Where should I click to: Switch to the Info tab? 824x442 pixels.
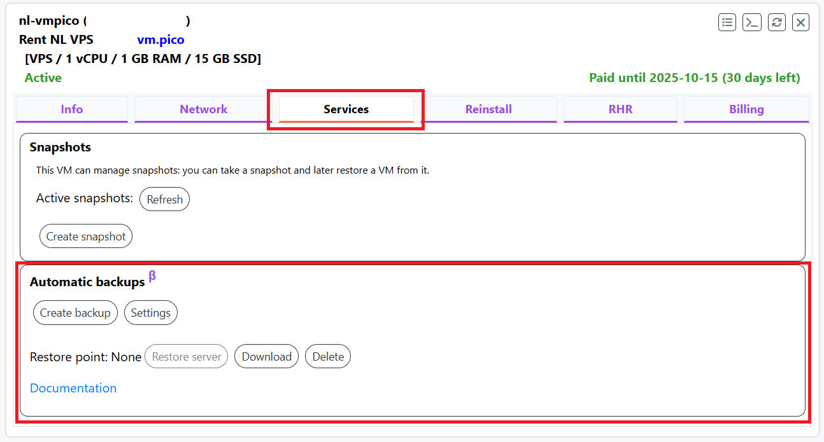(x=72, y=109)
